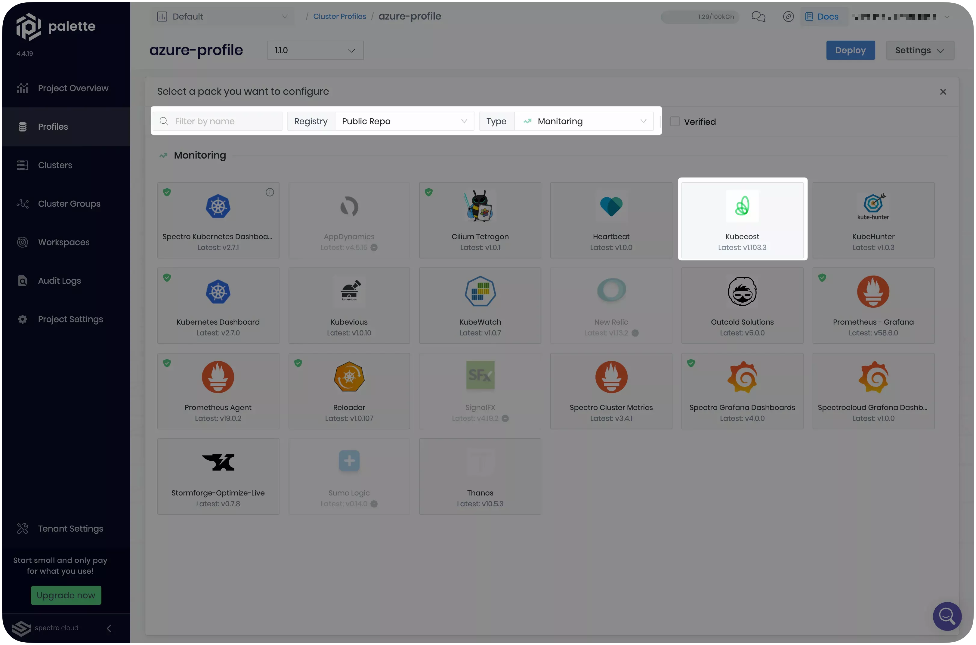This screenshot has height=645, width=976.
Task: Open Workspaces from the sidebar
Action: pyautogui.click(x=64, y=242)
